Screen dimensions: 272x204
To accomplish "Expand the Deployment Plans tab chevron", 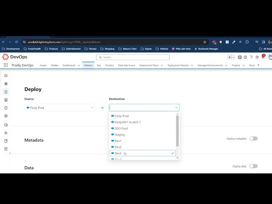I will (162, 65).
